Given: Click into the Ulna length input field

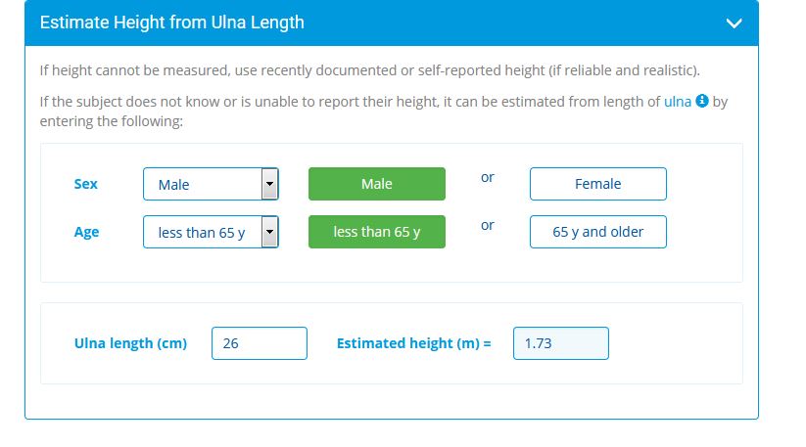Looking at the screenshot, I should point(260,343).
